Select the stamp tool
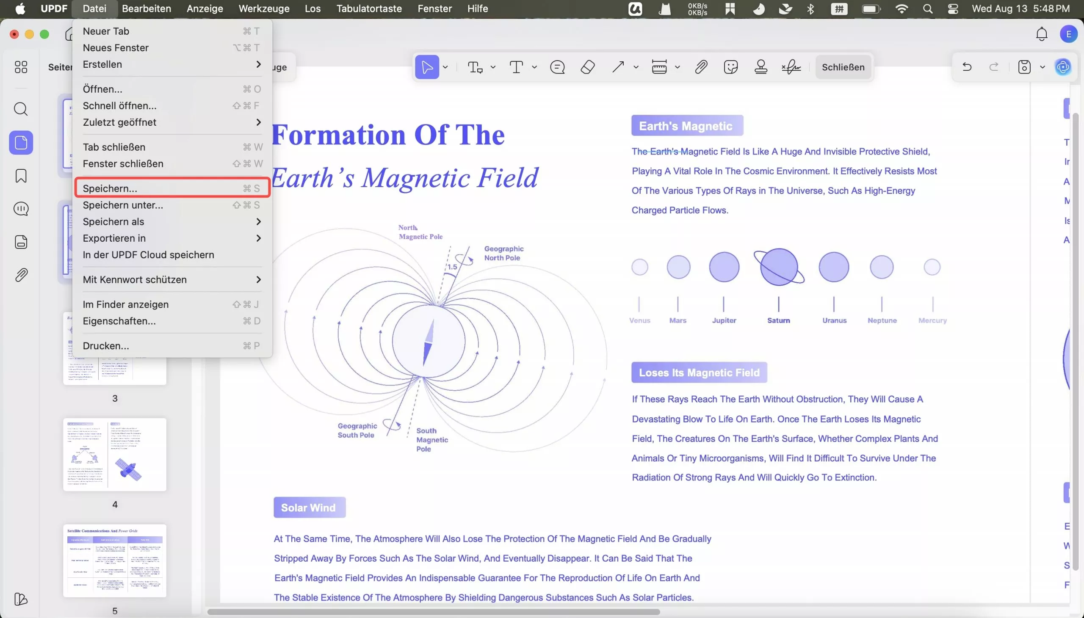 (x=761, y=67)
